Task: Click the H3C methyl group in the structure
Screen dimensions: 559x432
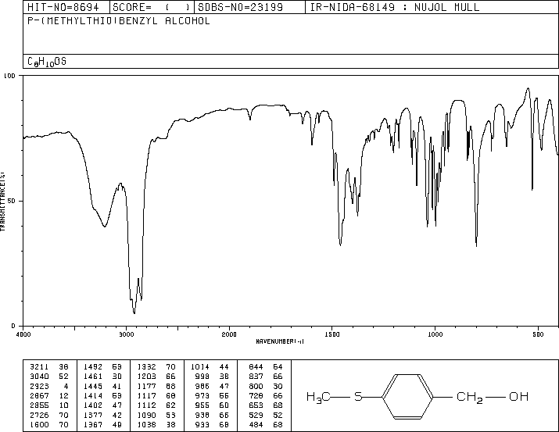Action: tap(318, 398)
